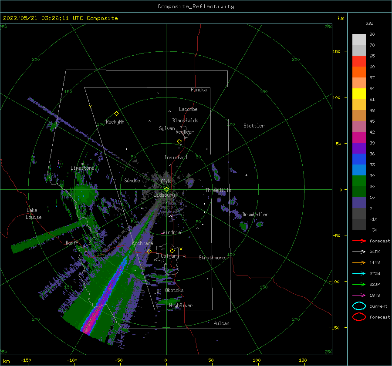This screenshot has height=366, width=392.
Task: Click the HighRiver label
Action: point(181,306)
